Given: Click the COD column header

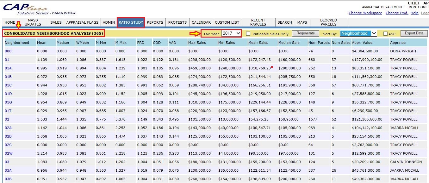Looking at the screenshot, I should [x=157, y=43].
